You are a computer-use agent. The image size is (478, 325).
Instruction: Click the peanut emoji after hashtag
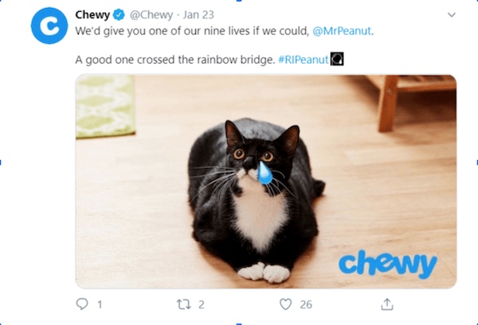click(x=337, y=59)
